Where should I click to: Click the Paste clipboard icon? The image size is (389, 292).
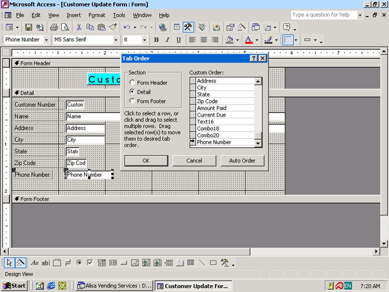101,27
